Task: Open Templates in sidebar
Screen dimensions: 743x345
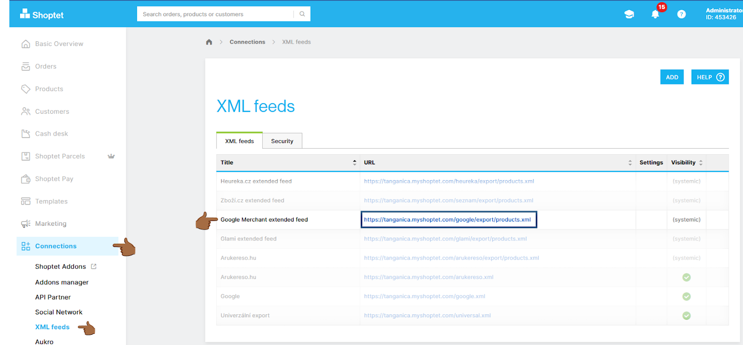Action: coord(52,202)
